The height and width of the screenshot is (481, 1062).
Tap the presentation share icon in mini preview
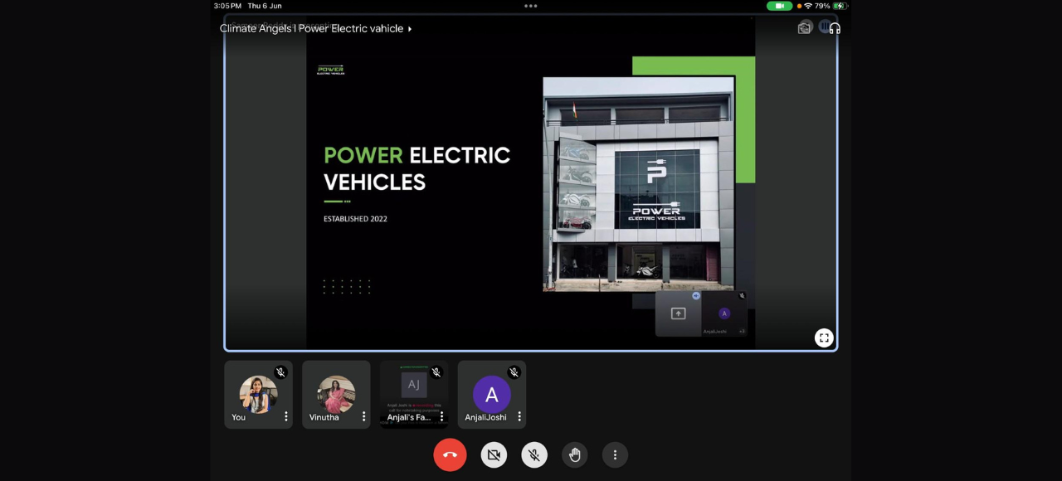pyautogui.click(x=679, y=313)
